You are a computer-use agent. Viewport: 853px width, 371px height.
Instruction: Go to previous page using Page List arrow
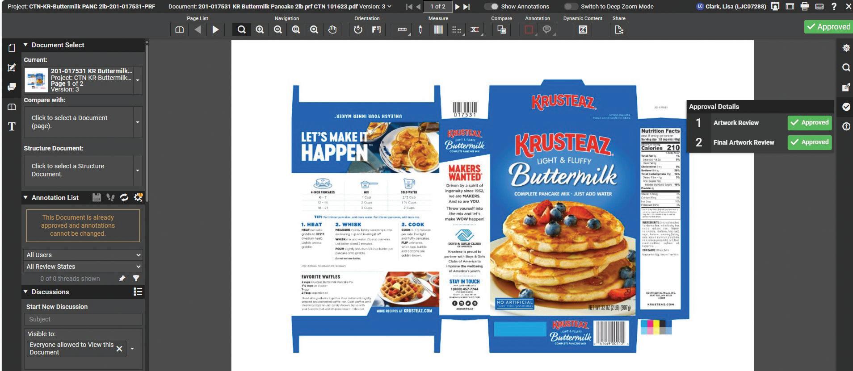197,29
